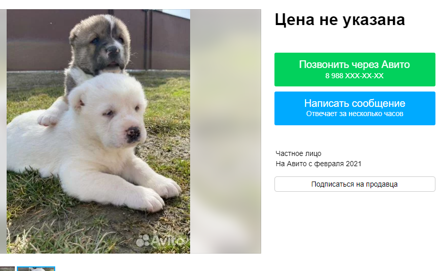This screenshot has height=271, width=438.
Task: Select the highlighted blue-bordered gallery thumbnail
Action: point(36,269)
